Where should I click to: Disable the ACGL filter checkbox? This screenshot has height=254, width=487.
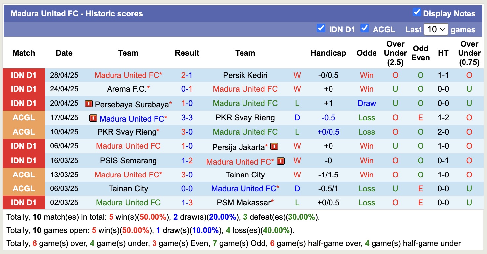click(365, 28)
